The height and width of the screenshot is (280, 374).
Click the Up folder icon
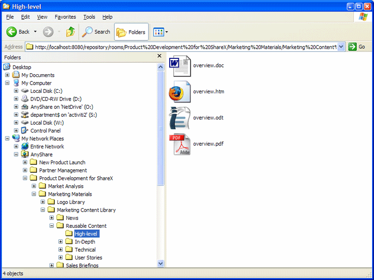pos(70,32)
